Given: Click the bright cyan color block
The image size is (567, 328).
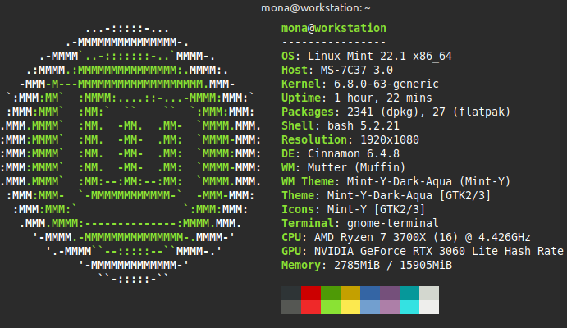Looking at the screenshot, I should click(409, 307).
